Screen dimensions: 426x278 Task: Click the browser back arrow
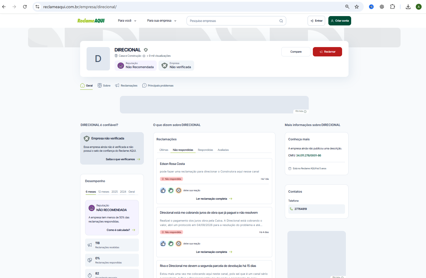point(4,7)
